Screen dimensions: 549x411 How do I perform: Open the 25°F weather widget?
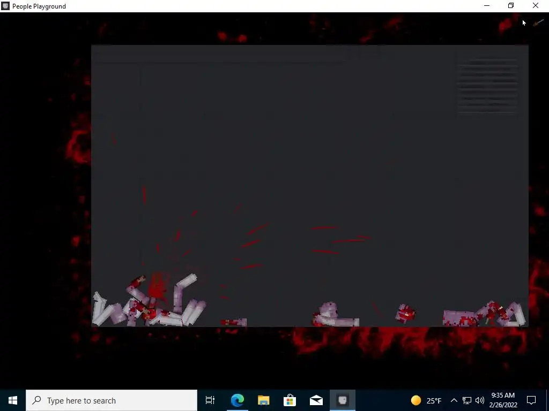(x=426, y=400)
